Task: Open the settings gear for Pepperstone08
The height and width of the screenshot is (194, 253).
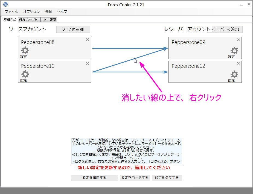Action: pyautogui.click(x=25, y=51)
